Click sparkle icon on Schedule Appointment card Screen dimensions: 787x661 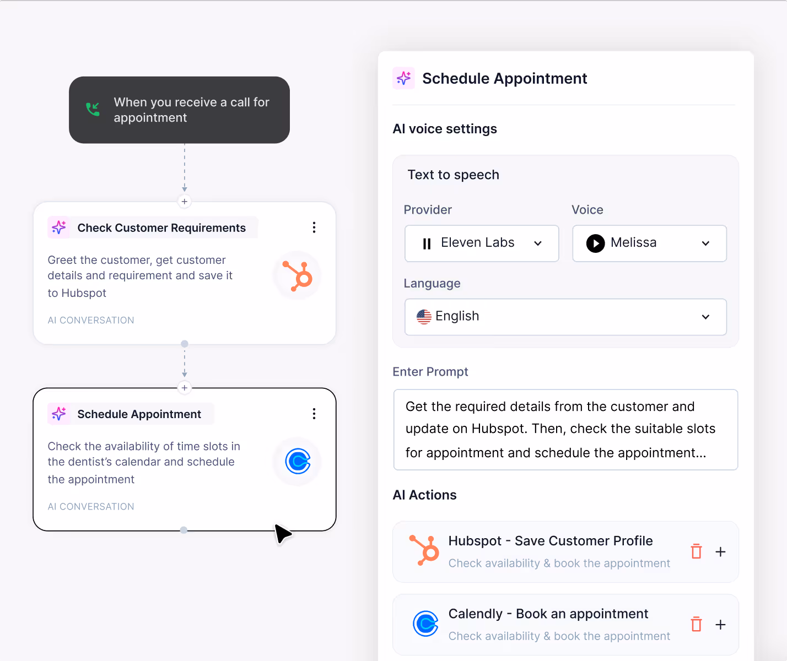coord(59,414)
